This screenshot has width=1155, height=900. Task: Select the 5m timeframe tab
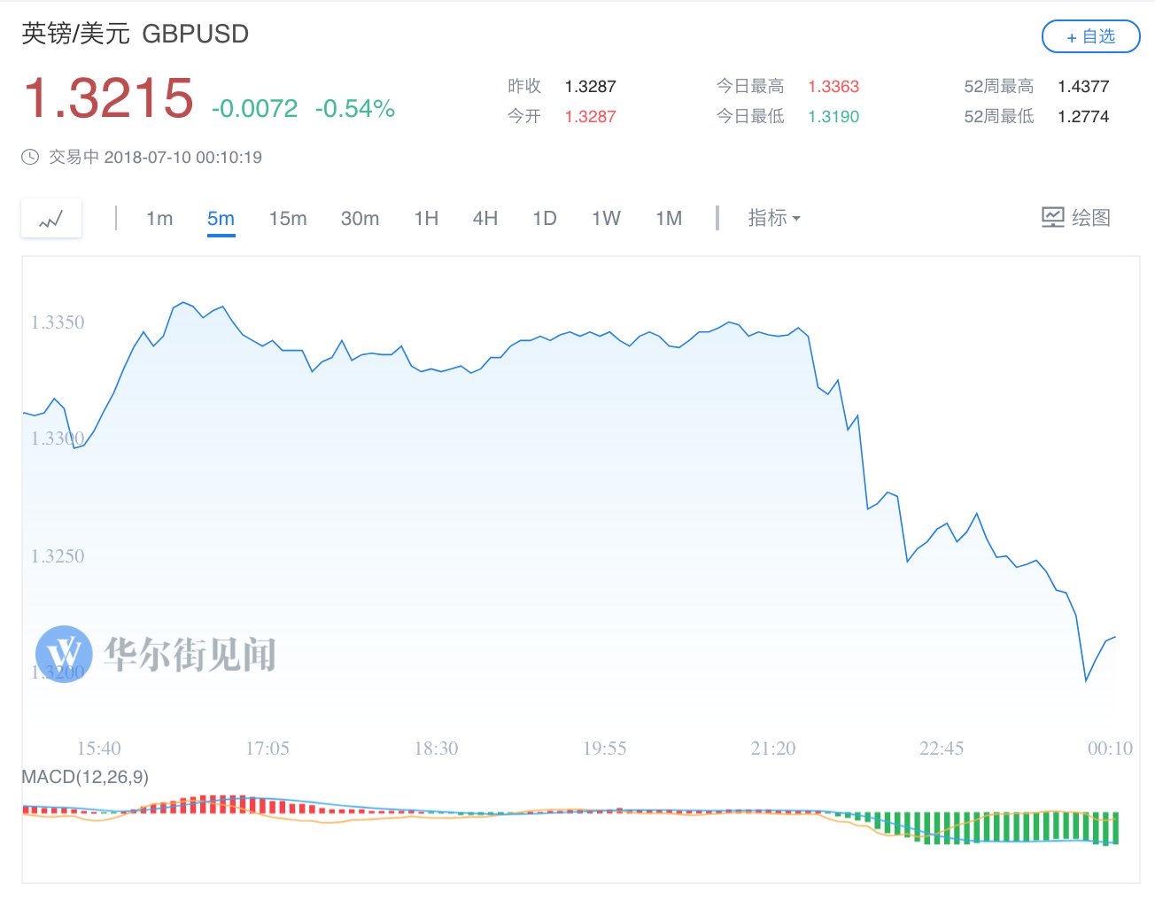(221, 219)
